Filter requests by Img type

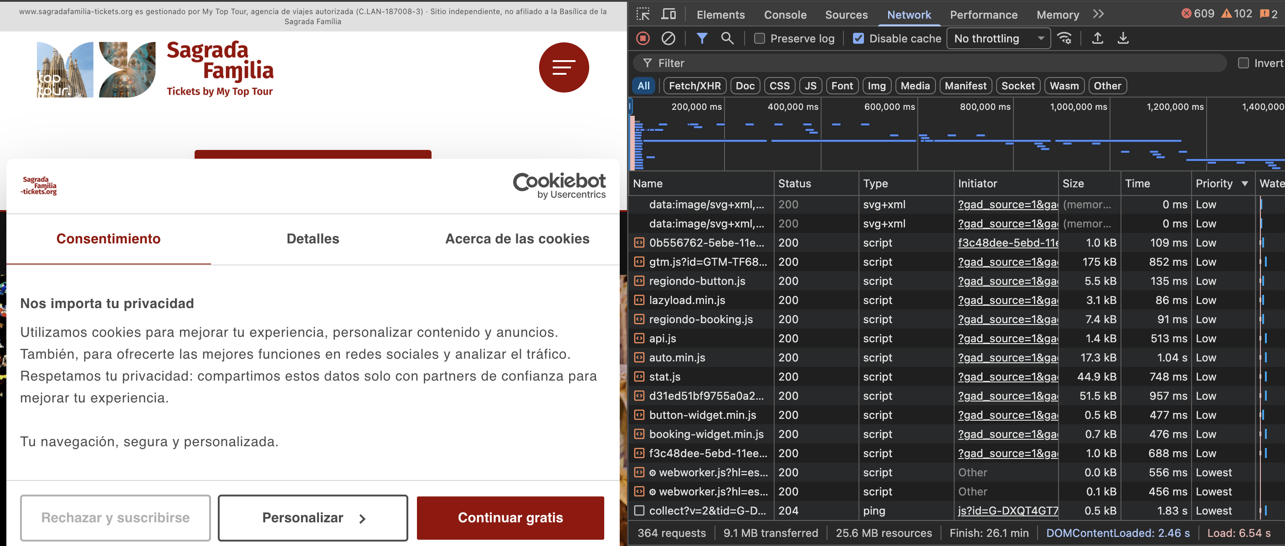click(x=876, y=86)
